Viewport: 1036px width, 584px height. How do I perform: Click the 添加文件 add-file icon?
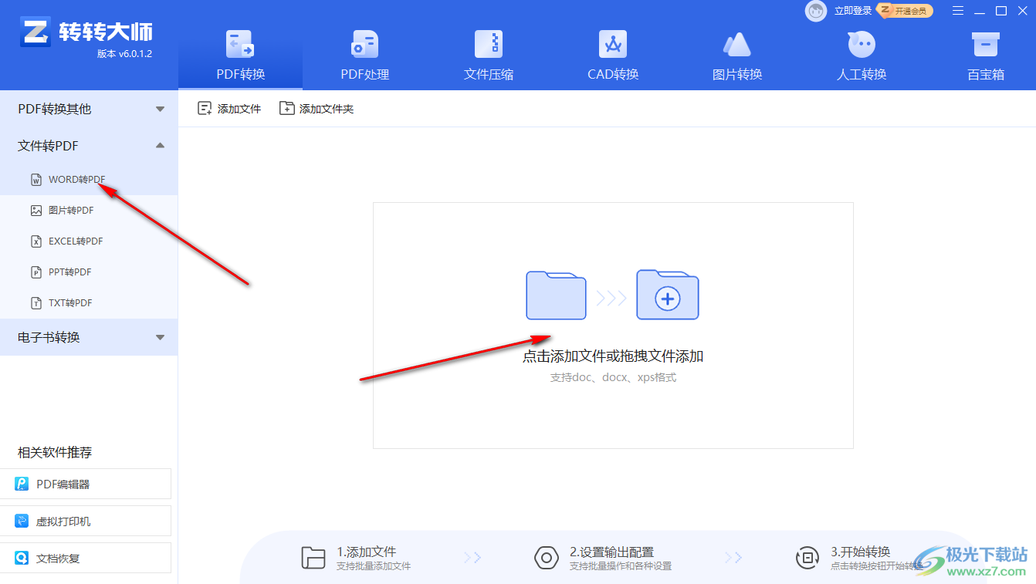click(x=205, y=109)
